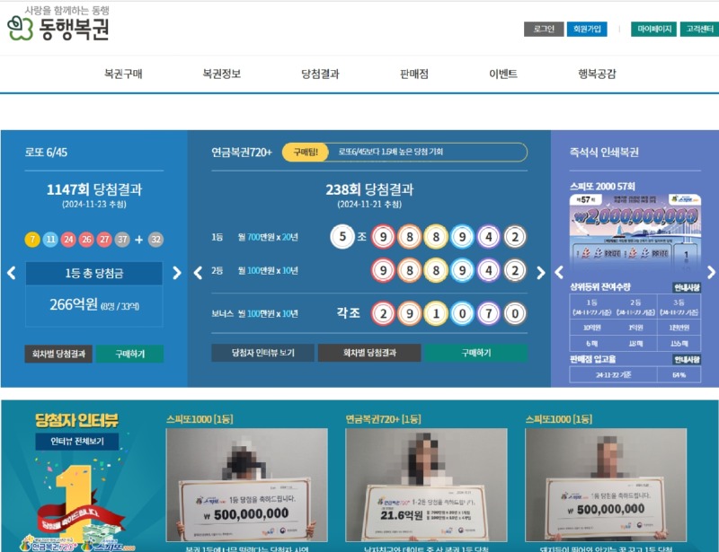Click Lotto red ball number 26
Image resolution: width=719 pixels, height=552 pixels.
pos(86,239)
